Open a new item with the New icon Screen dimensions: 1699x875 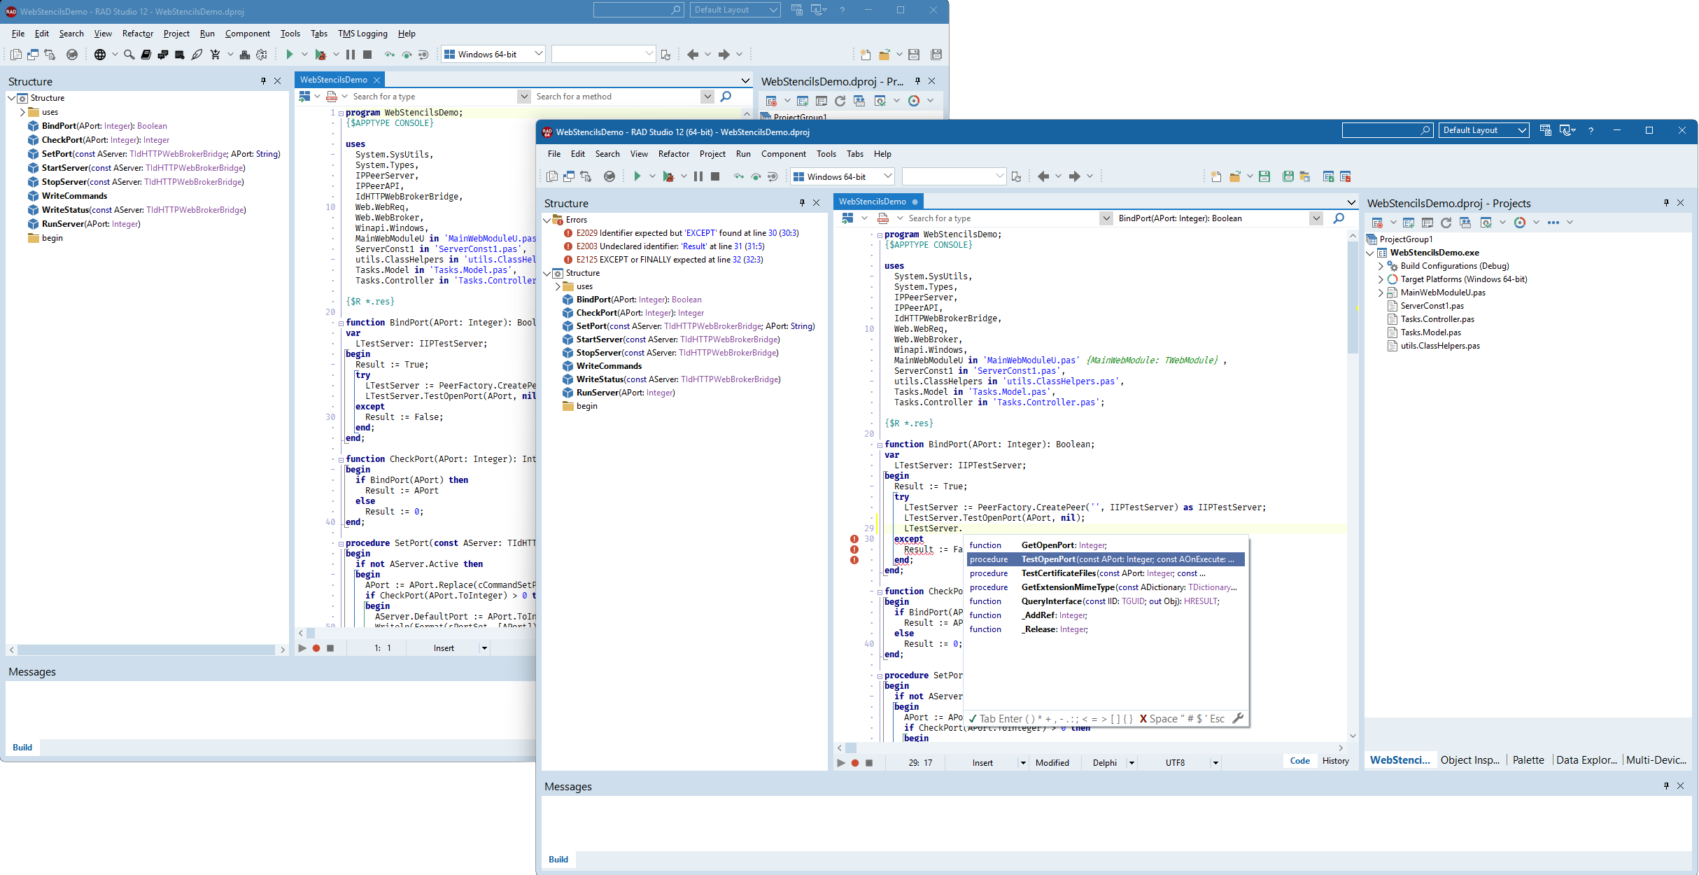(1215, 176)
